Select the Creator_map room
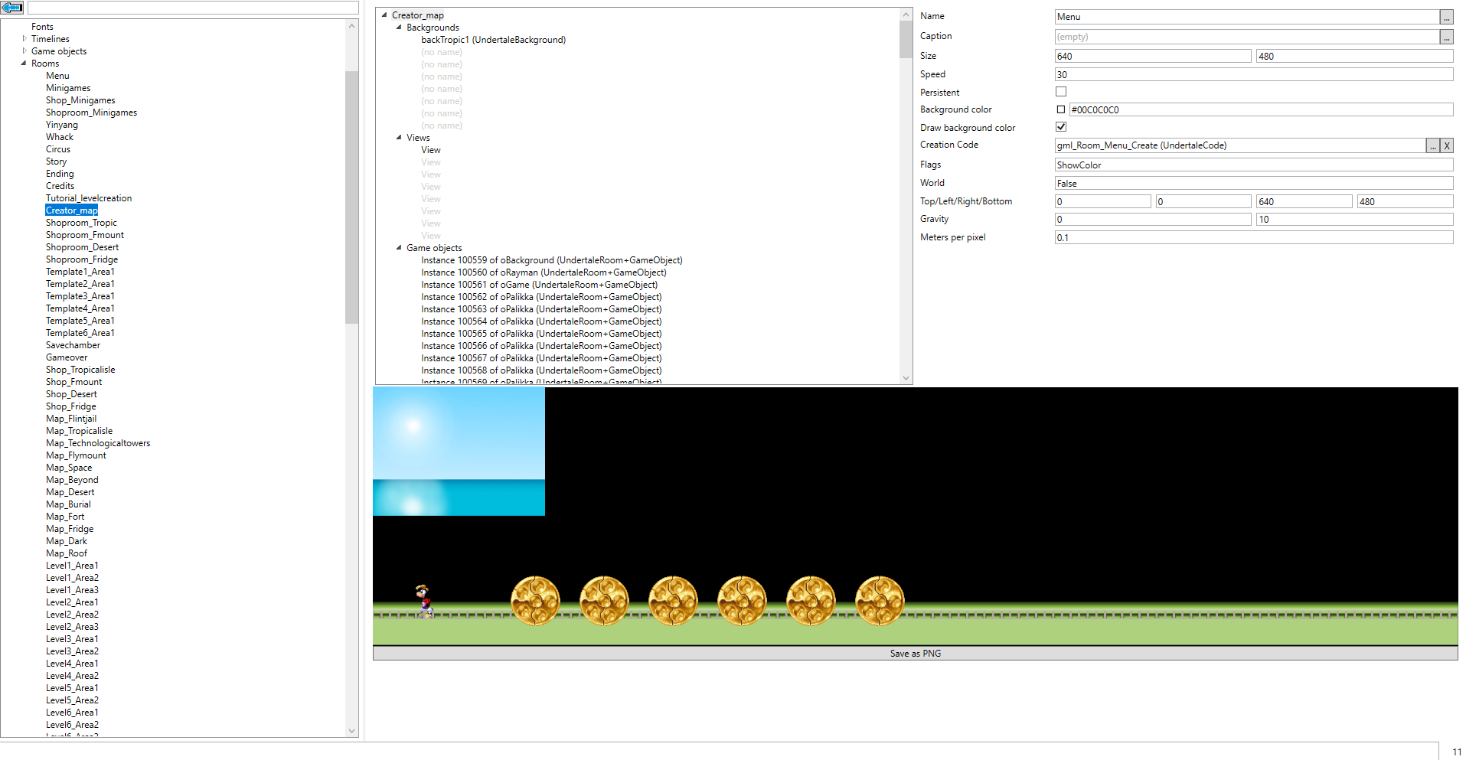The width and height of the screenshot is (1466, 760). [71, 210]
